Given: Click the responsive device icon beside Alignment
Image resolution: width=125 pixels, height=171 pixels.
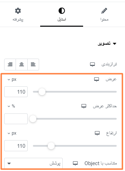Looking at the screenshot, I should point(92,65).
